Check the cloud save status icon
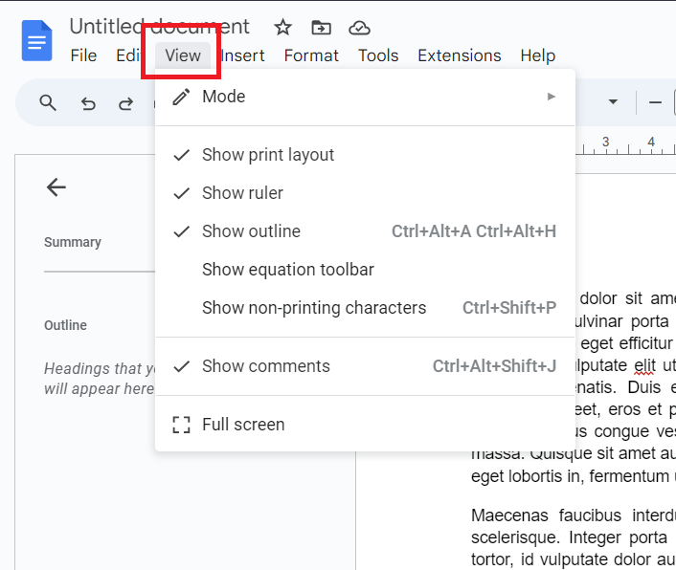The width and height of the screenshot is (676, 570). [x=359, y=27]
